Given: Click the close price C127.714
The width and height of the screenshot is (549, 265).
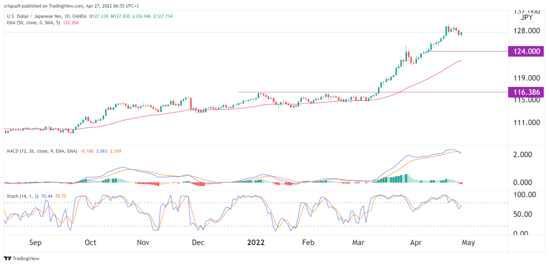Looking at the screenshot, I should [162, 16].
